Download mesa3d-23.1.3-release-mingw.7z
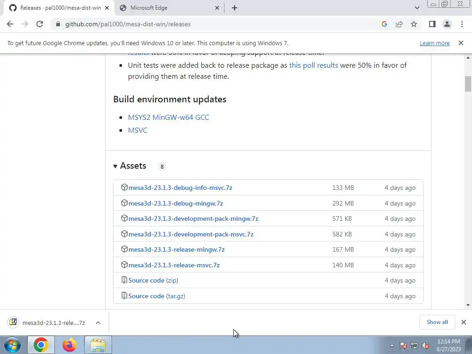Screen dimensions: 472x354 click(x=177, y=249)
